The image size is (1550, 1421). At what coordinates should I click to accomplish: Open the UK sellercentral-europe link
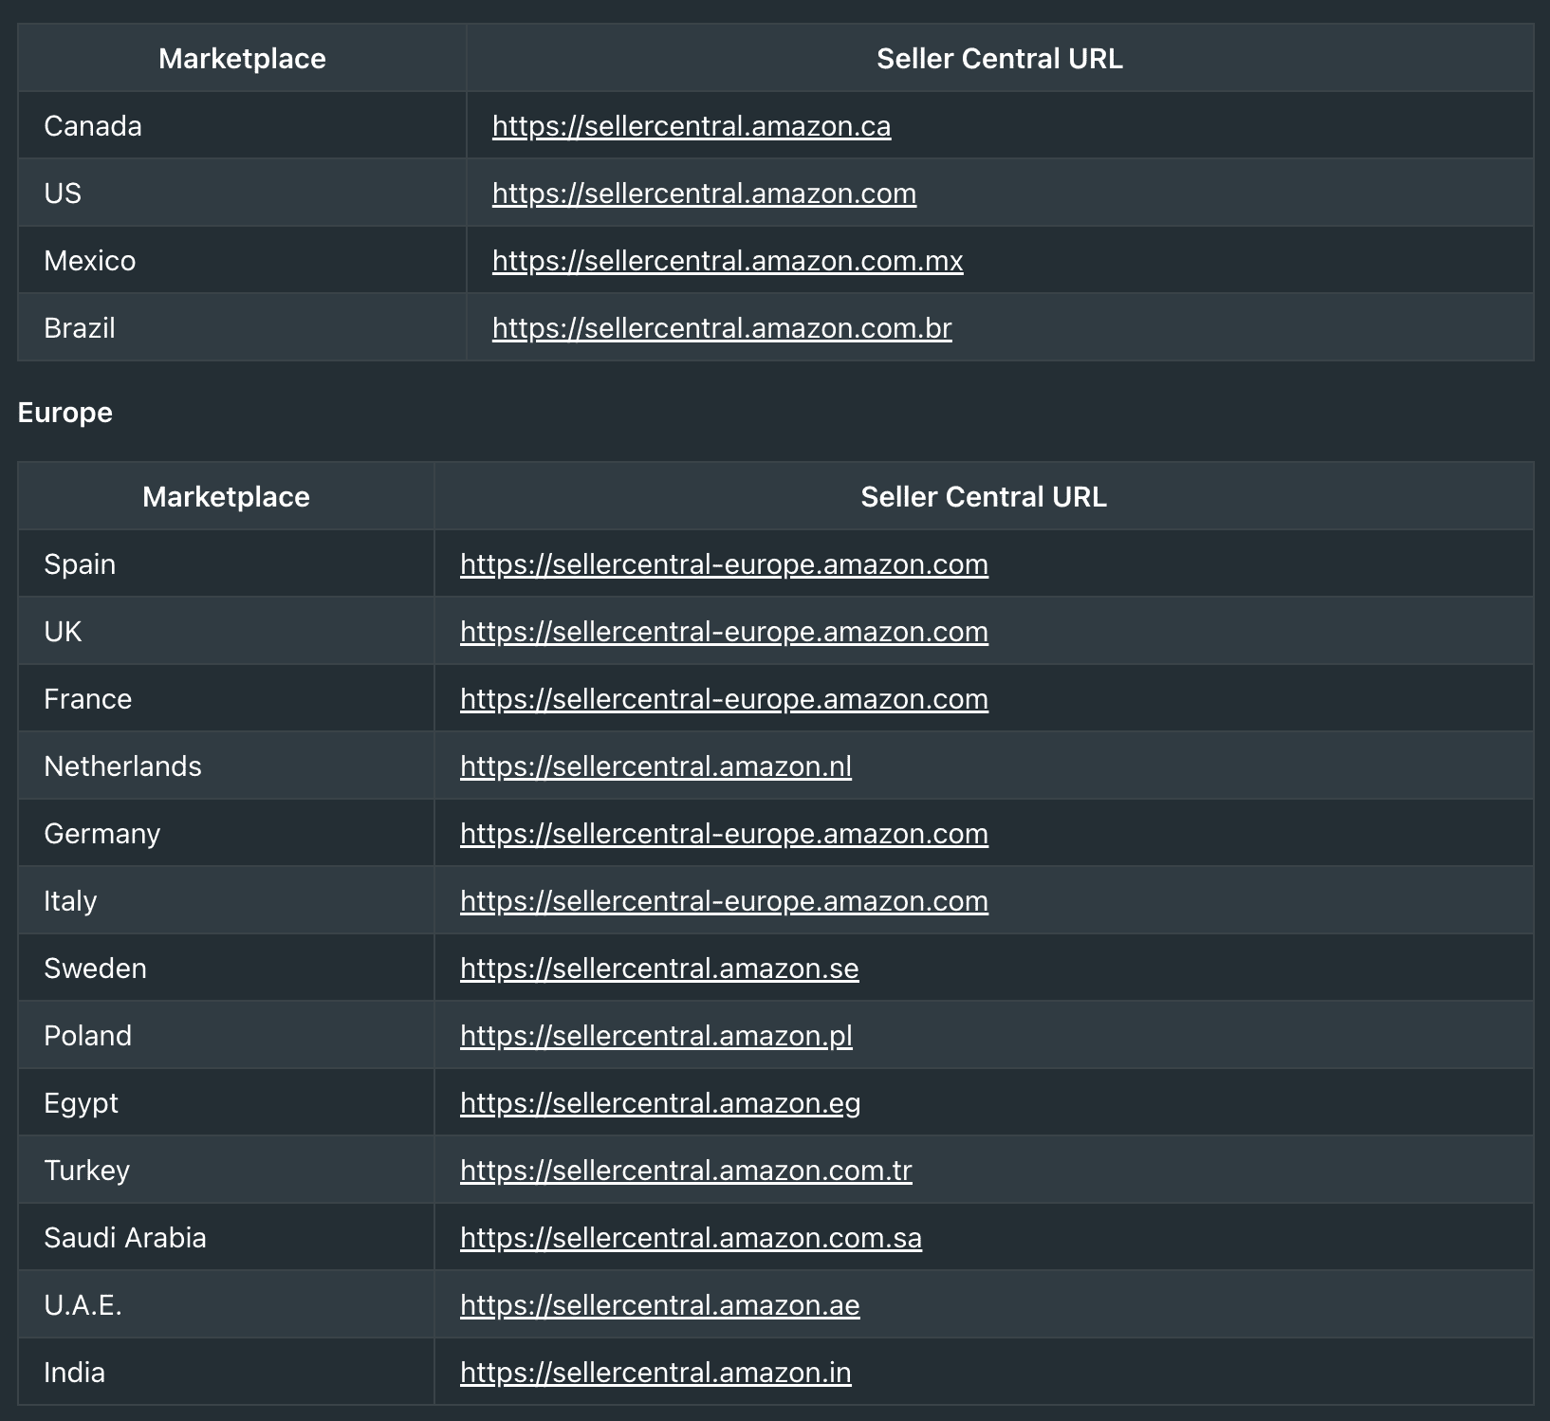[724, 632]
